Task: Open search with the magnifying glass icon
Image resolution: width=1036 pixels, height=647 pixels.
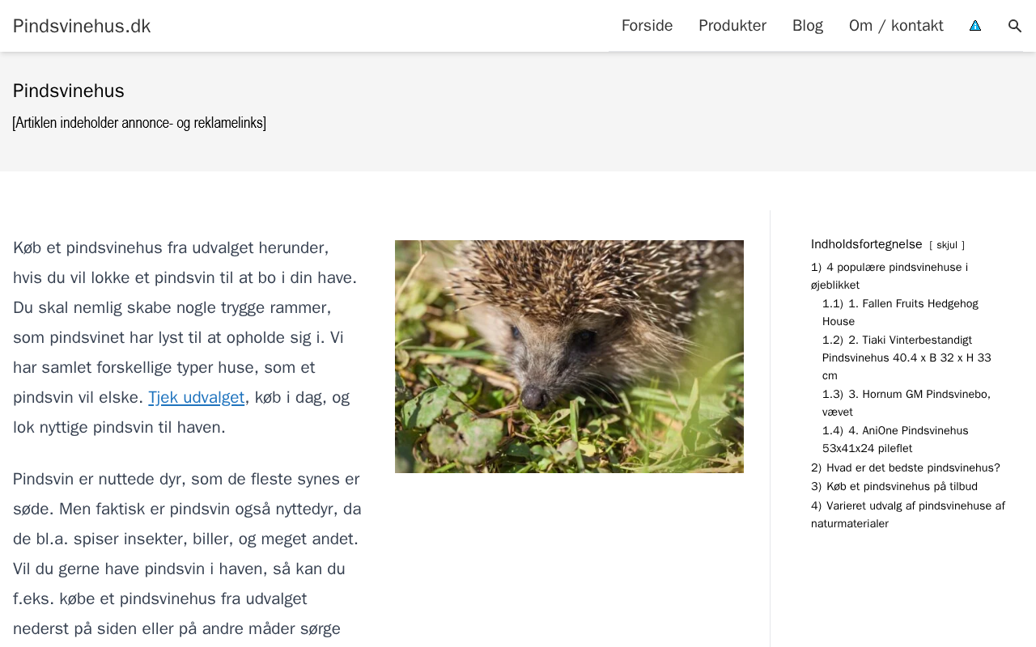Action: coord(1015,26)
